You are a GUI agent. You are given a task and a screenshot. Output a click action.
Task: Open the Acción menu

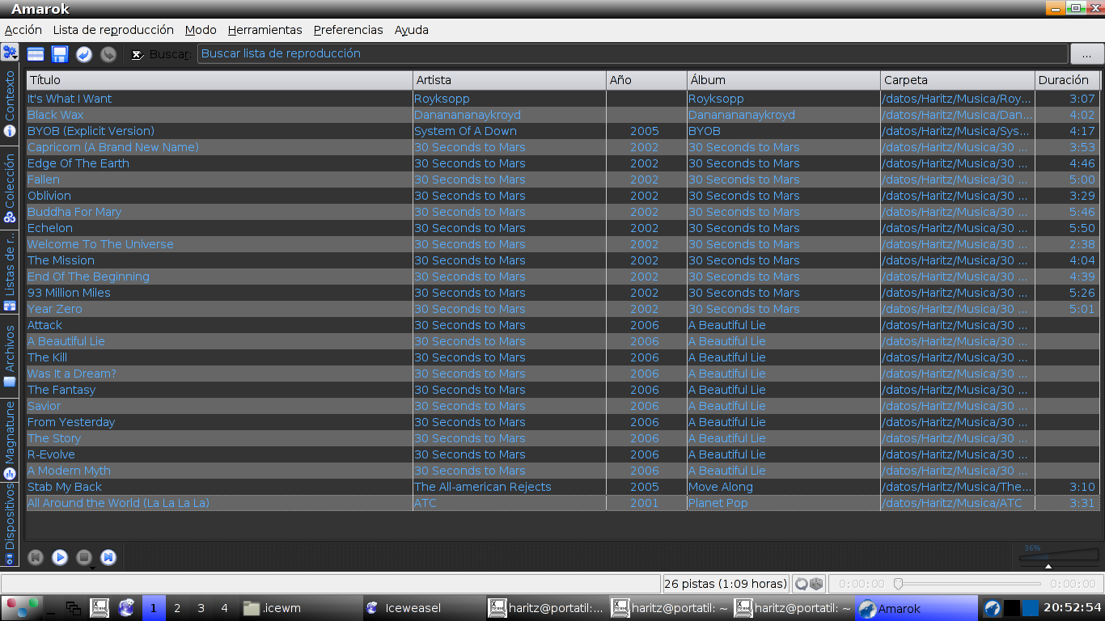(23, 30)
